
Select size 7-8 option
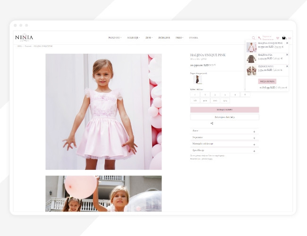[x=195, y=101]
